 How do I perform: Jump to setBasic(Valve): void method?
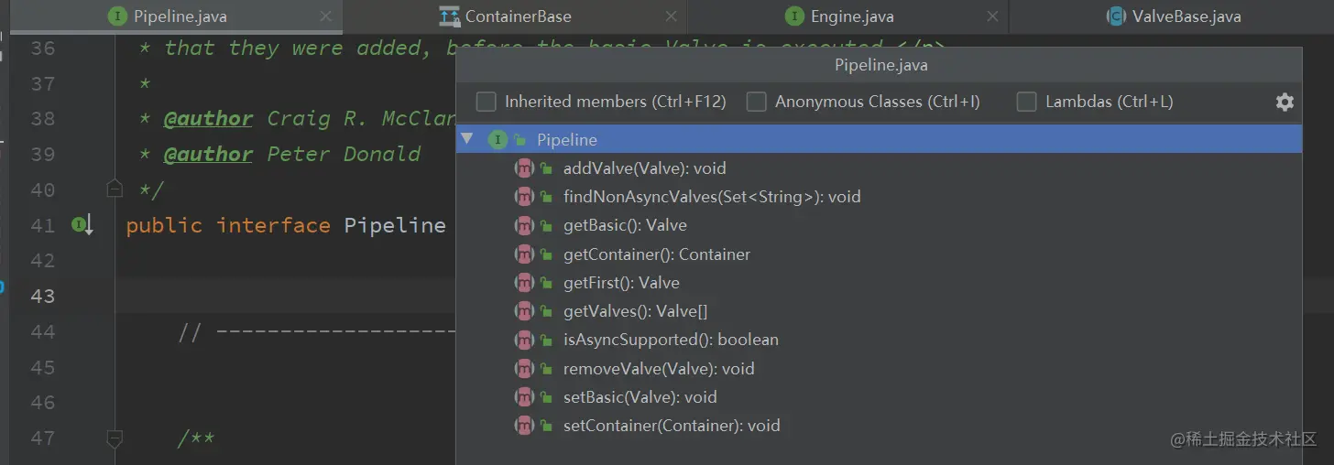point(640,396)
